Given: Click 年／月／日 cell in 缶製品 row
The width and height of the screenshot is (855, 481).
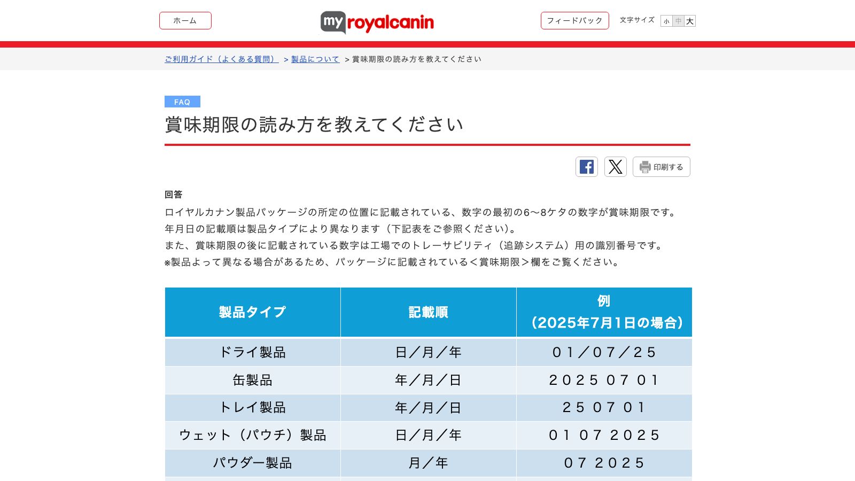Looking at the screenshot, I should pos(428,380).
